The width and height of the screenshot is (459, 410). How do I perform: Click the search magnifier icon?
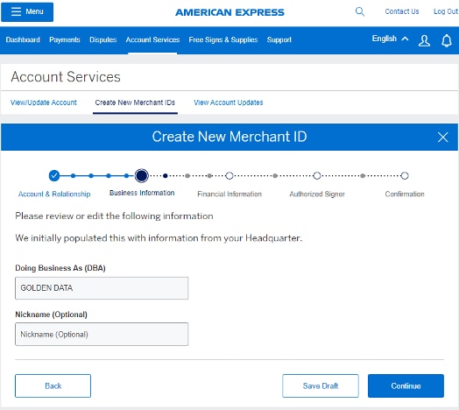360,11
